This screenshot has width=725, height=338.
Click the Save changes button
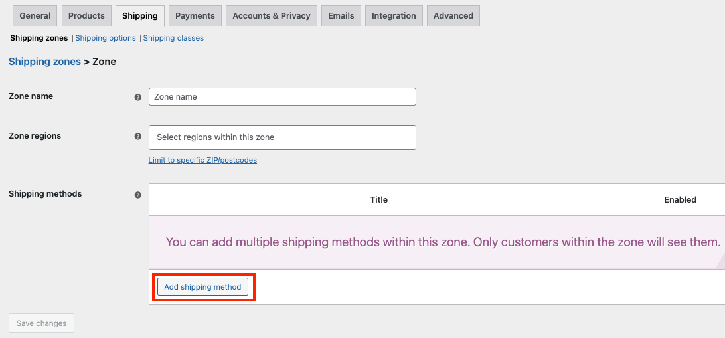(42, 323)
